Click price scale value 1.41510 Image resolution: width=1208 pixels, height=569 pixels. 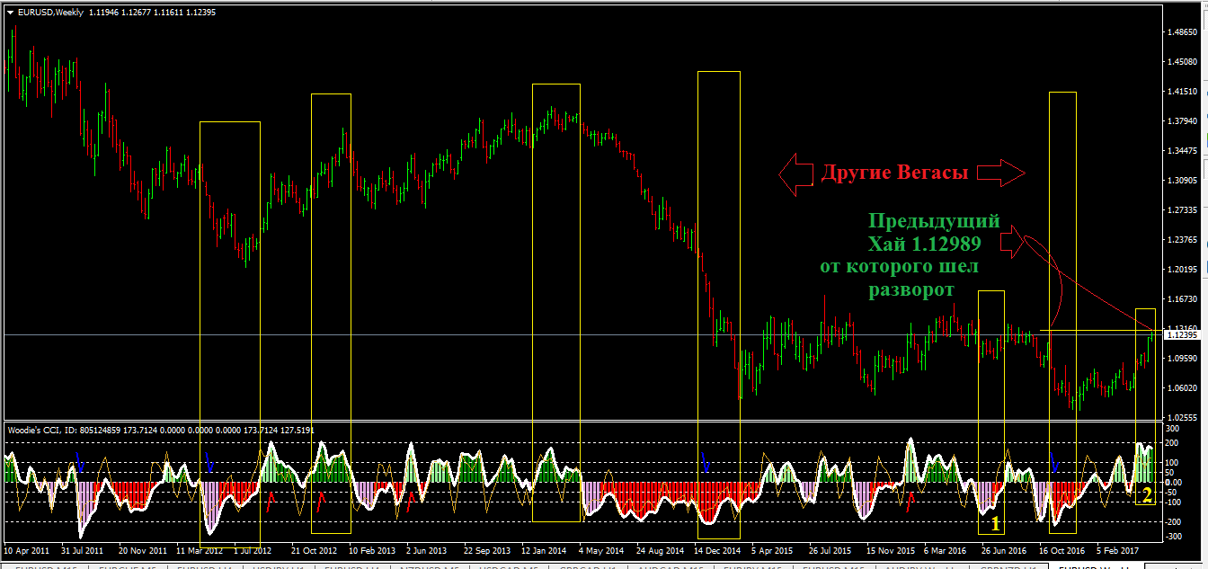pos(1181,91)
